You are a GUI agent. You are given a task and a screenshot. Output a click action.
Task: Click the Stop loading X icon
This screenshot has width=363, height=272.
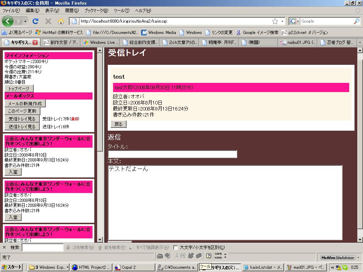tap(48, 21)
